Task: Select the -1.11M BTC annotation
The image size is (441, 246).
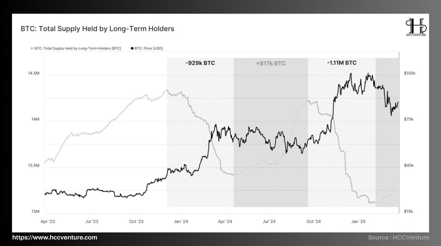Action: [x=342, y=63]
